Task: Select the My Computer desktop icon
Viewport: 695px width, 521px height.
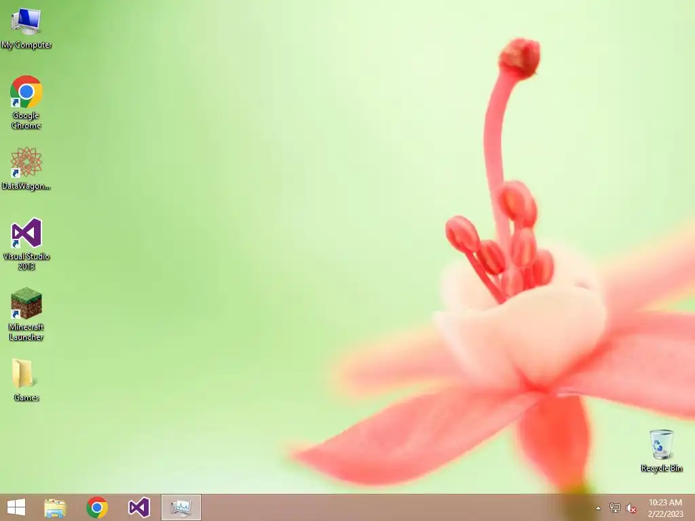Action: (26, 28)
